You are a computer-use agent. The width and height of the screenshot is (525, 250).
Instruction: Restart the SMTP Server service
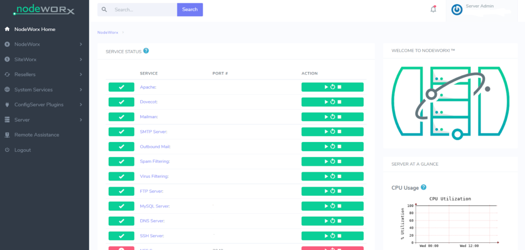tap(333, 131)
